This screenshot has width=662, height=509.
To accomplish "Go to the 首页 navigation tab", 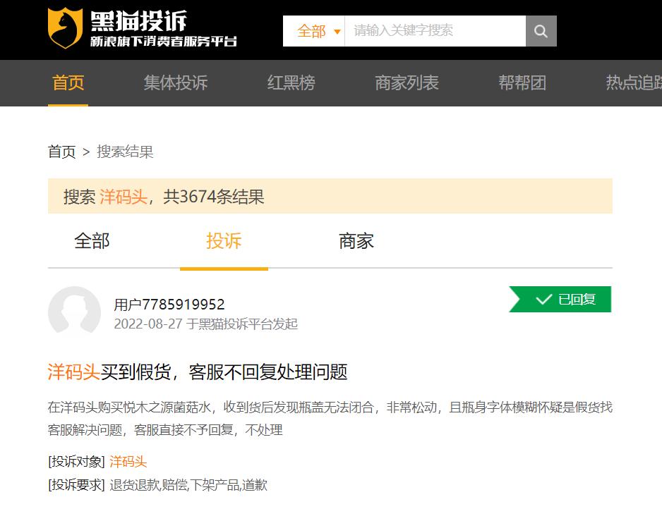I will tap(68, 82).
